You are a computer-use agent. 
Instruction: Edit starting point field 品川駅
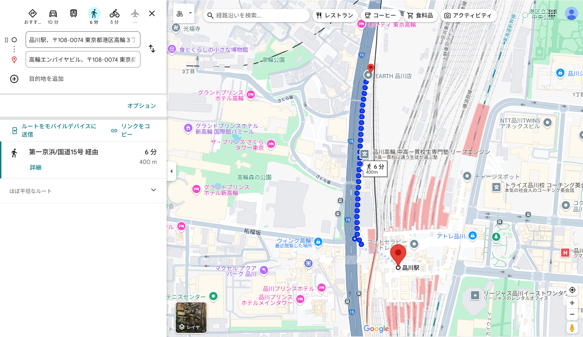[x=83, y=40]
